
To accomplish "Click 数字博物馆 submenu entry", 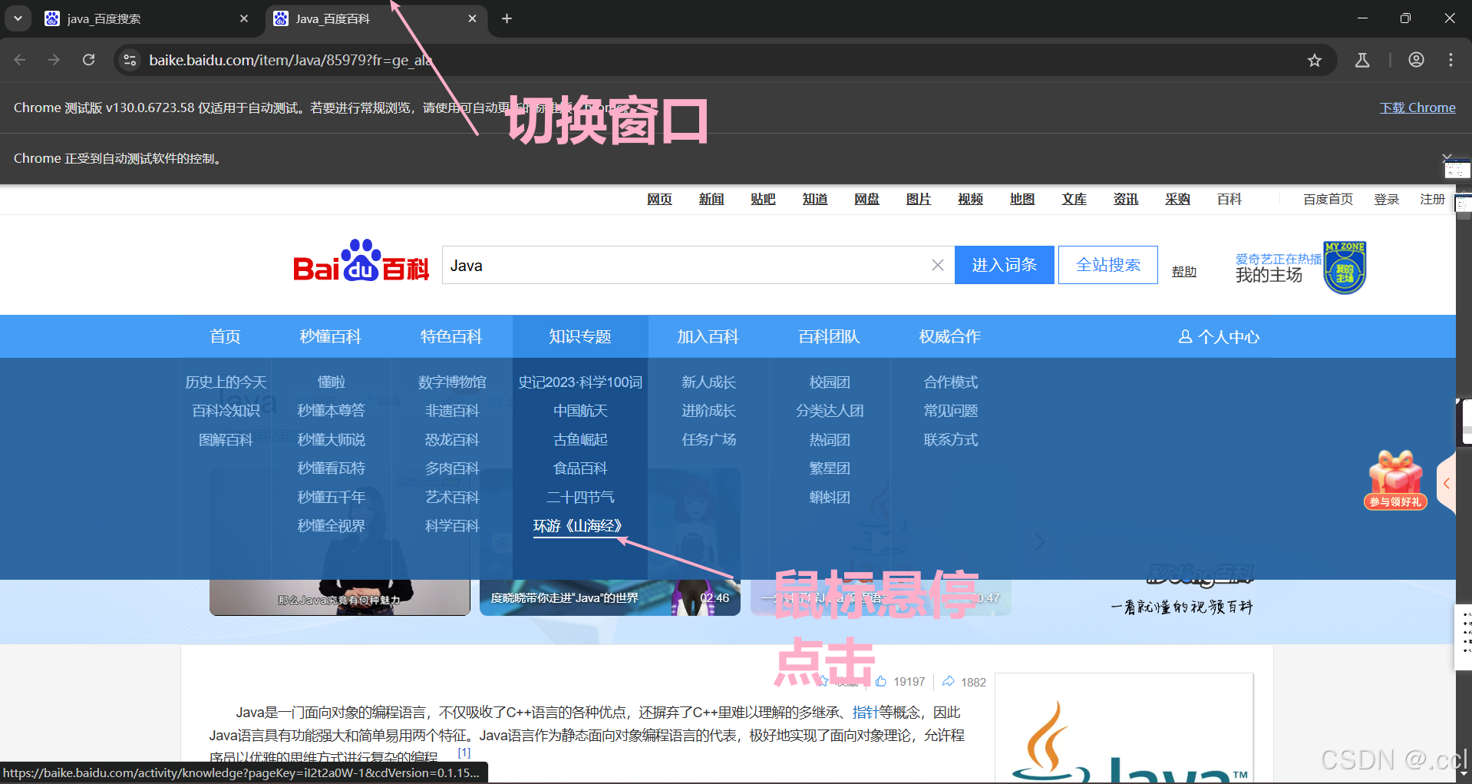I will click(452, 382).
